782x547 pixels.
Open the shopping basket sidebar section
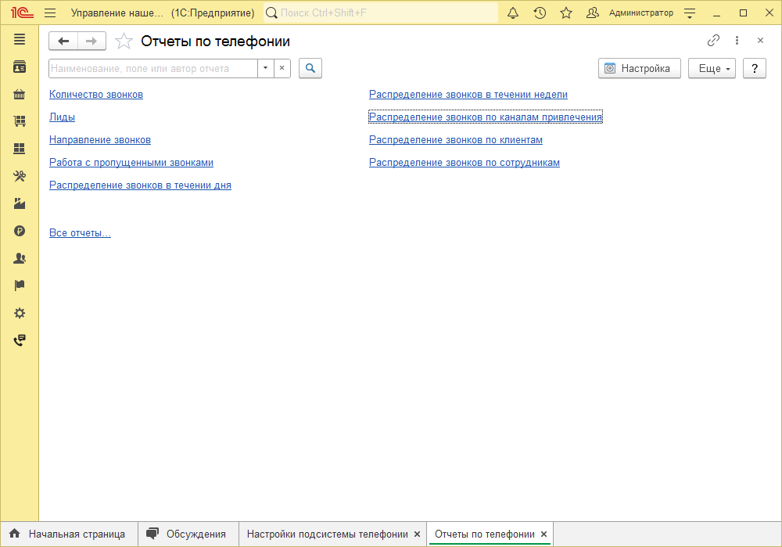[x=20, y=95]
